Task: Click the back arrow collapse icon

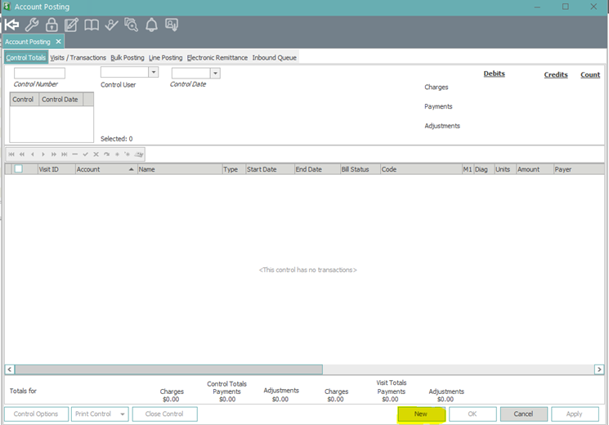Action: point(12,25)
